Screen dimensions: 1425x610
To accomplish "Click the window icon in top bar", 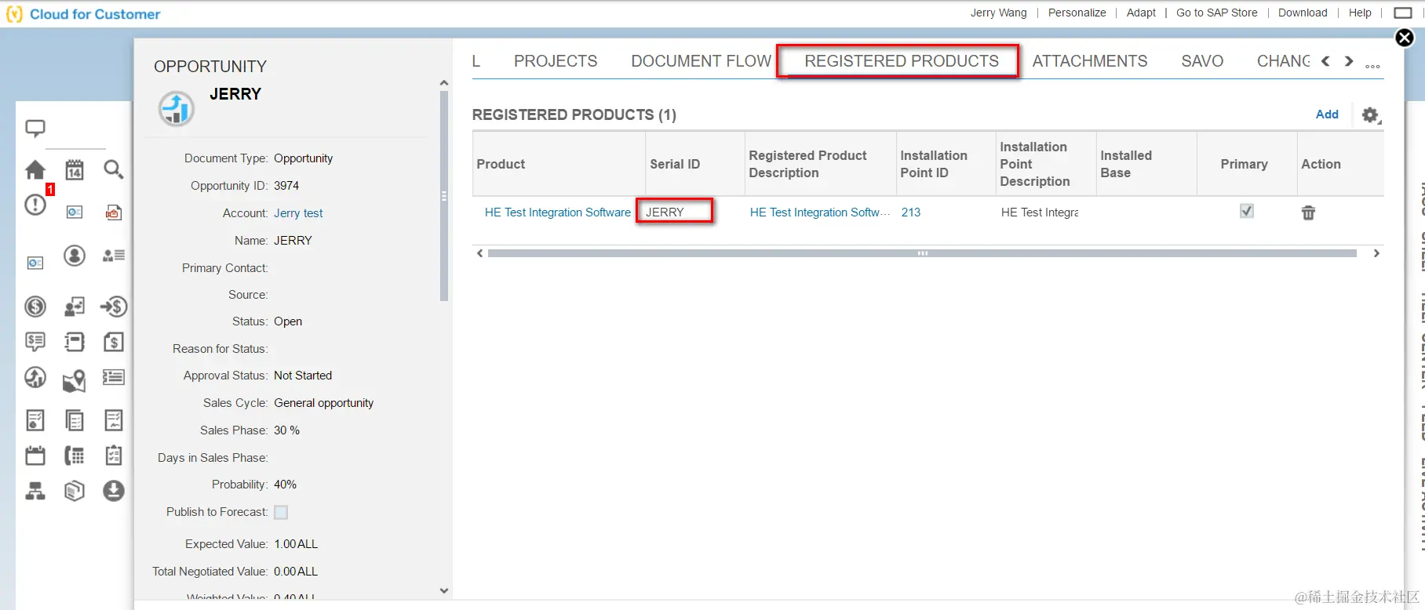I will 1403,13.
